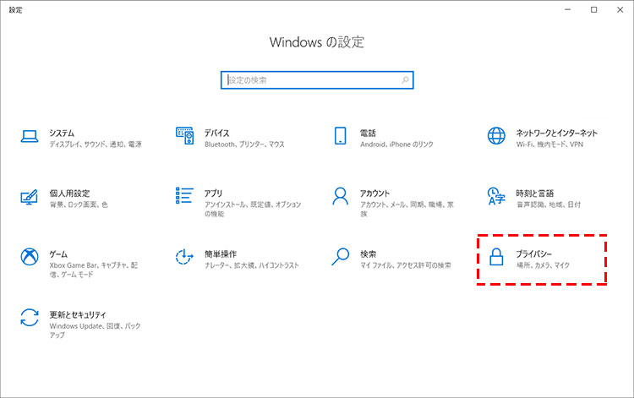Open the ゲーム Xbox icon
Screen dimensions: 634x398
pyautogui.click(x=30, y=257)
